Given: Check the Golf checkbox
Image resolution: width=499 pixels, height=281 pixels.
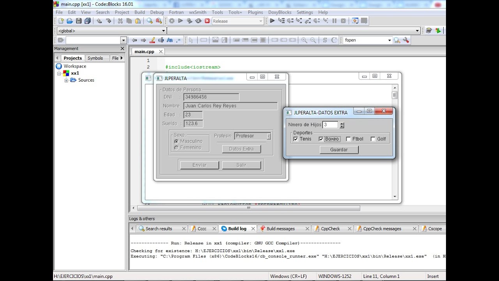Looking at the screenshot, I should click(x=373, y=139).
